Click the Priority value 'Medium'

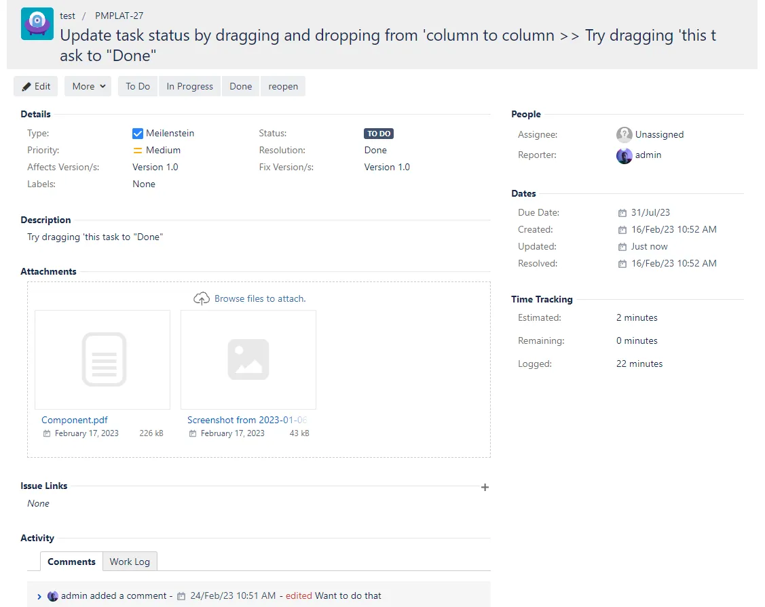click(x=163, y=150)
